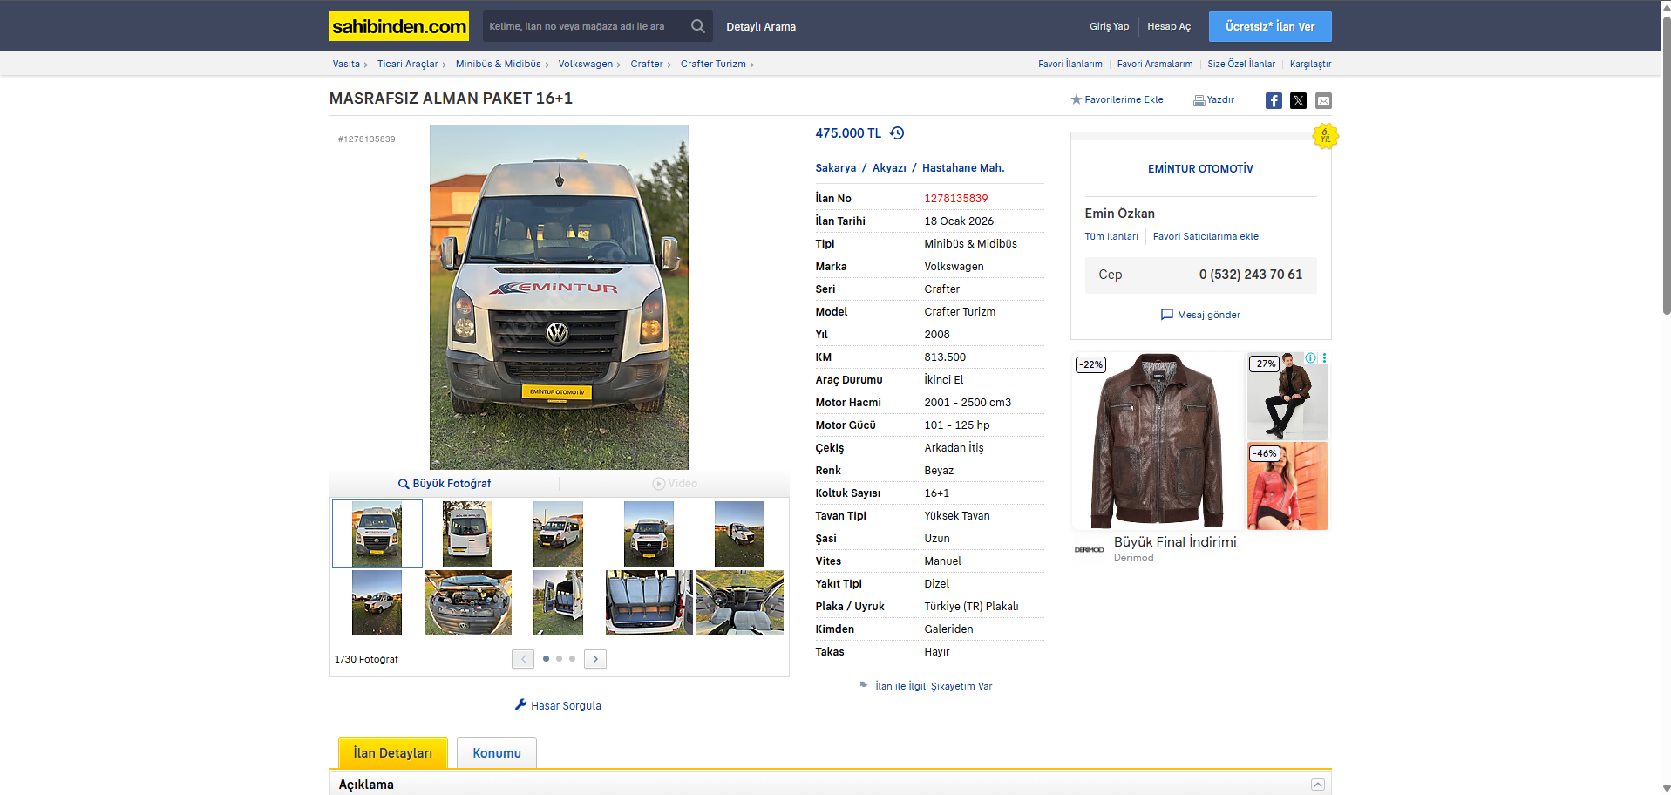1671x795 pixels.
Task: Switch to the İlan Detayları tab
Action: pyautogui.click(x=393, y=753)
